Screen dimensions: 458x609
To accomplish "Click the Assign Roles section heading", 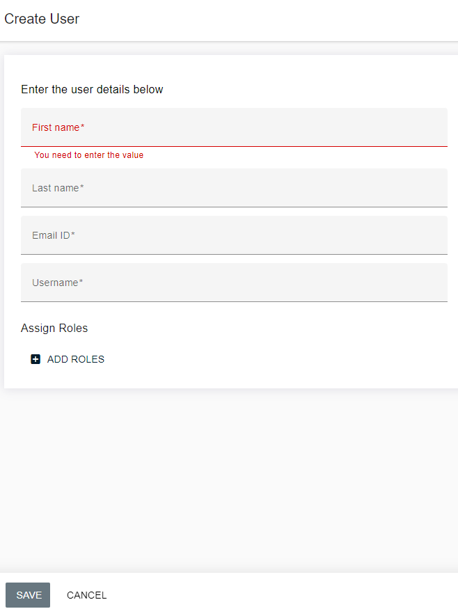I will click(54, 328).
